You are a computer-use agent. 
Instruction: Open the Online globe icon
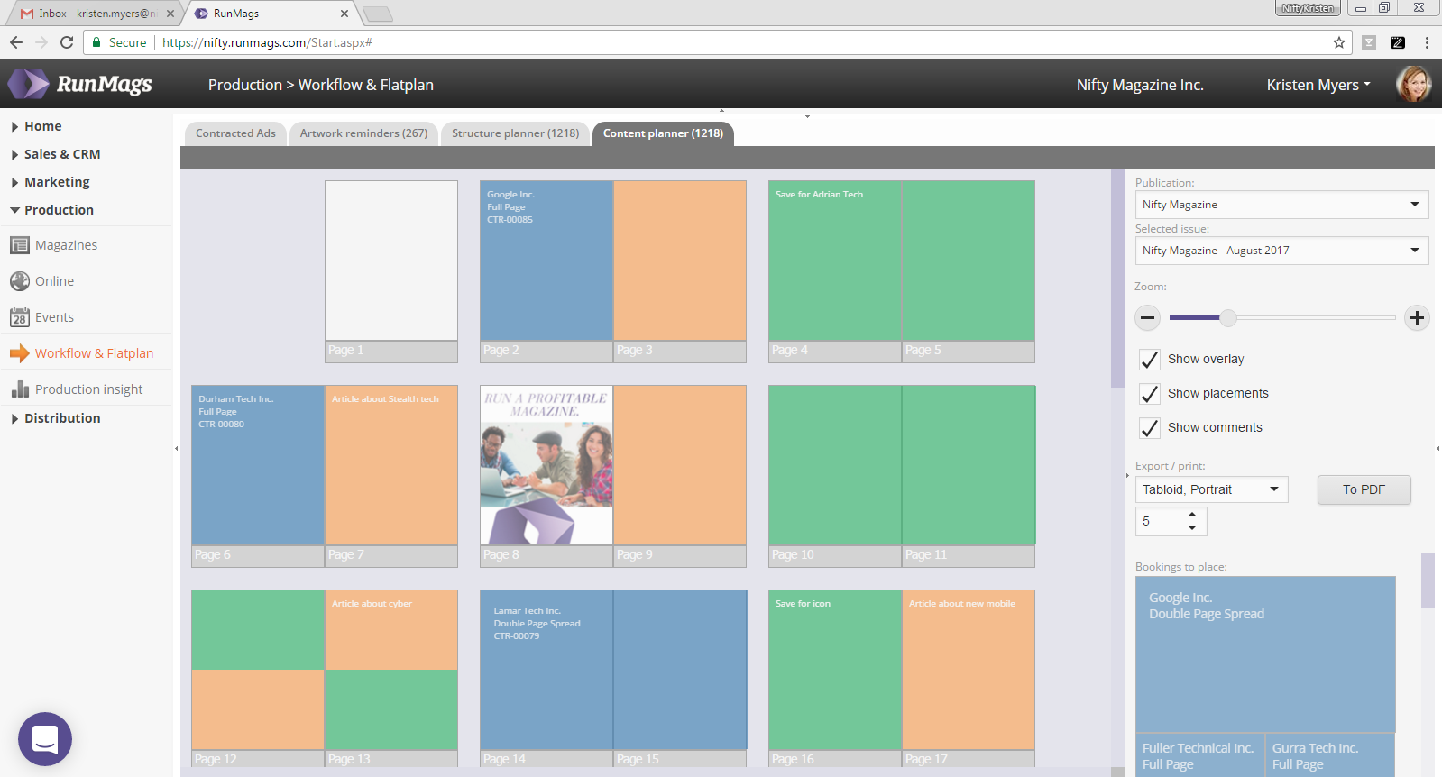coord(20,281)
